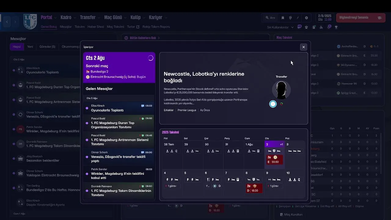Click the globe icon beside Bütün Haberlere Bak
The width and height of the screenshot is (391, 220).
tap(126, 38)
